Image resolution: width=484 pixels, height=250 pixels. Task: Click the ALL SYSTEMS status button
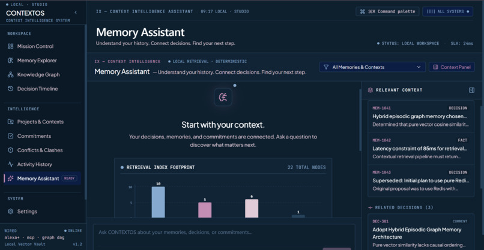pyautogui.click(x=447, y=11)
